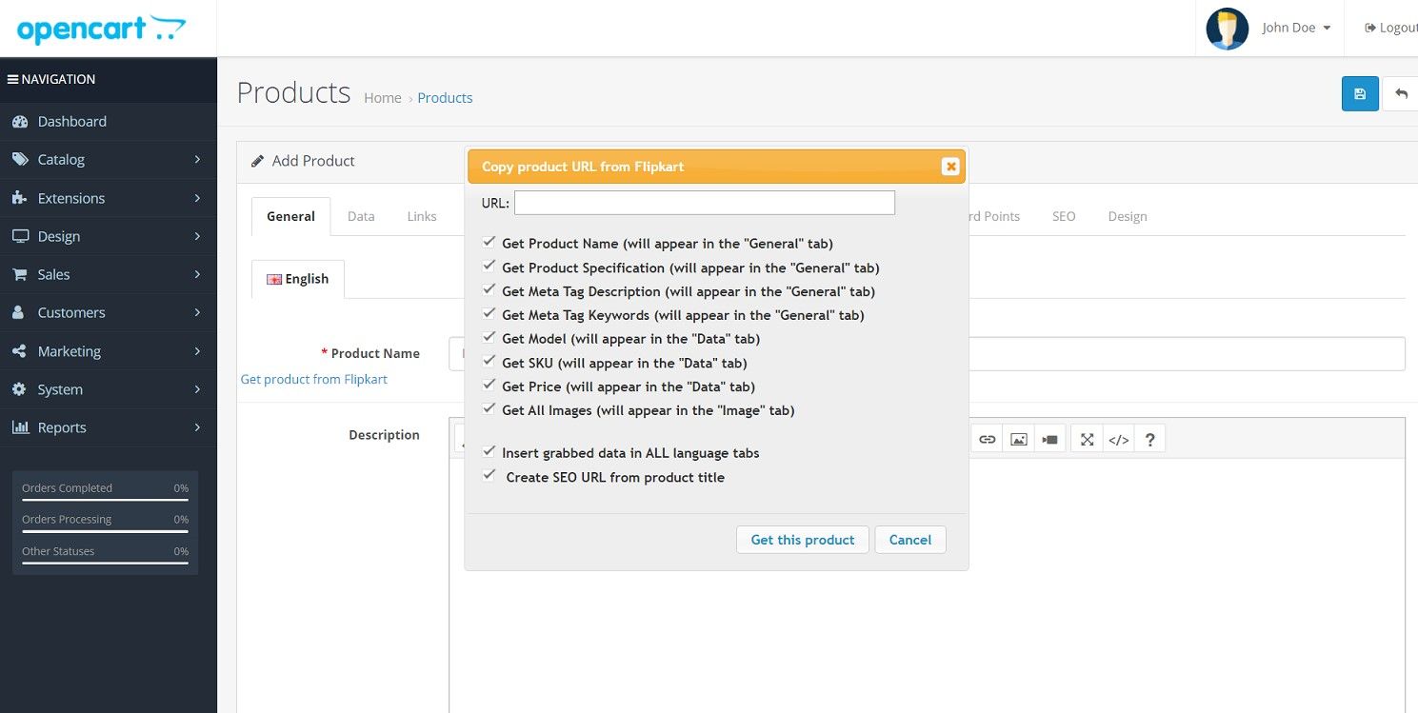
Task: Open the code view icon
Action: (1118, 439)
